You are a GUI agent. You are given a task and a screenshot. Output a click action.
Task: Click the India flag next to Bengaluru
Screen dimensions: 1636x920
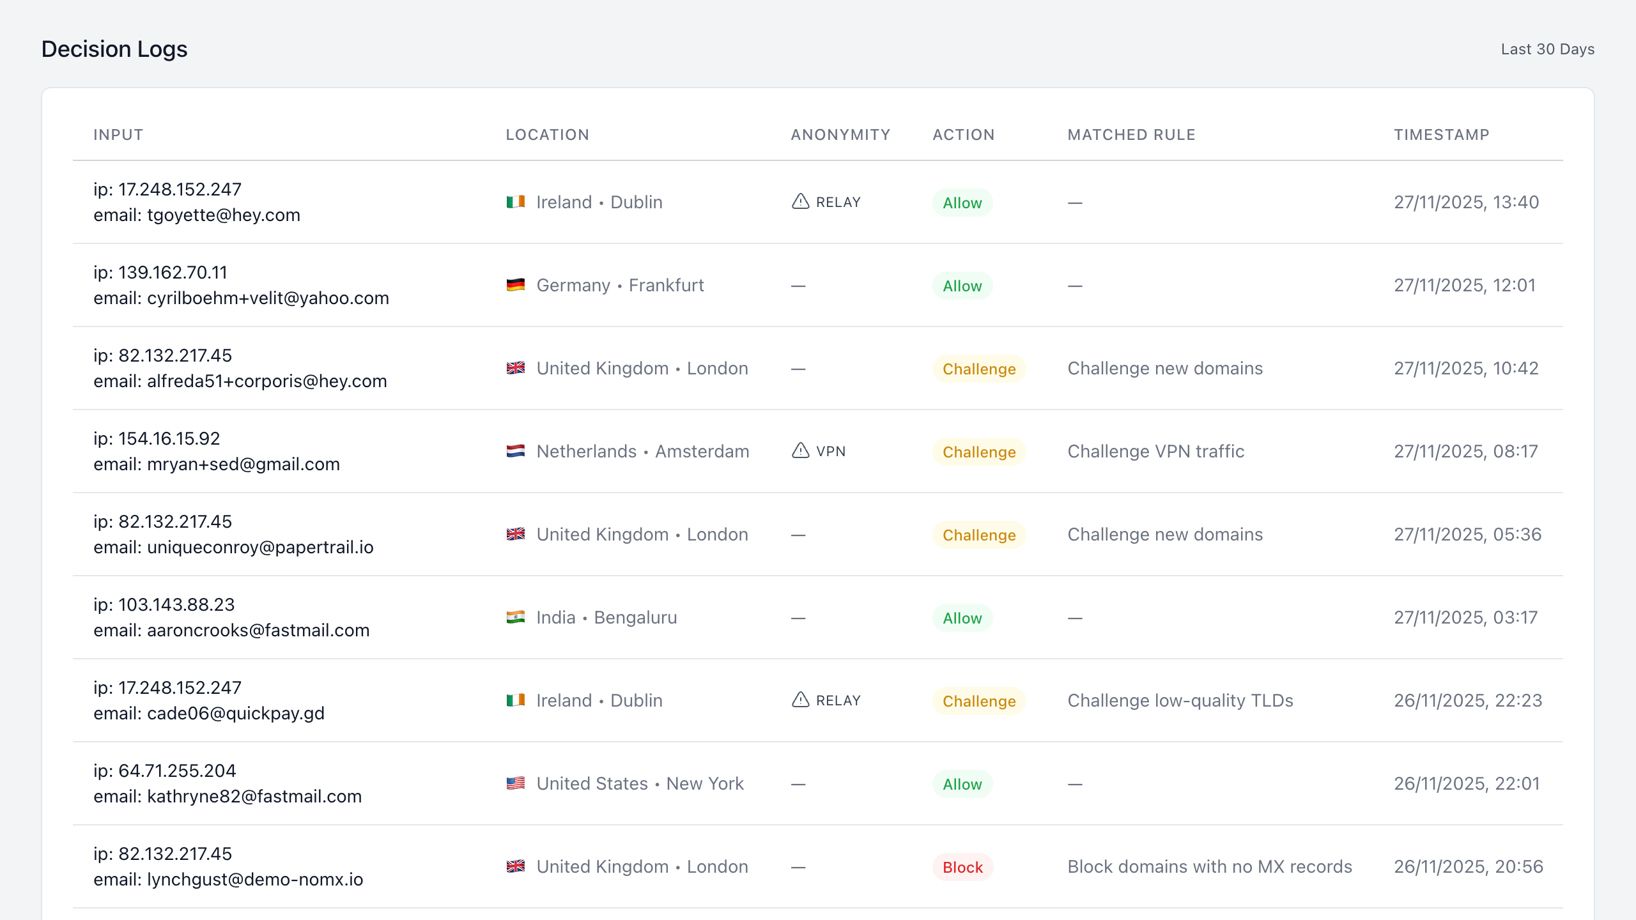click(x=515, y=617)
